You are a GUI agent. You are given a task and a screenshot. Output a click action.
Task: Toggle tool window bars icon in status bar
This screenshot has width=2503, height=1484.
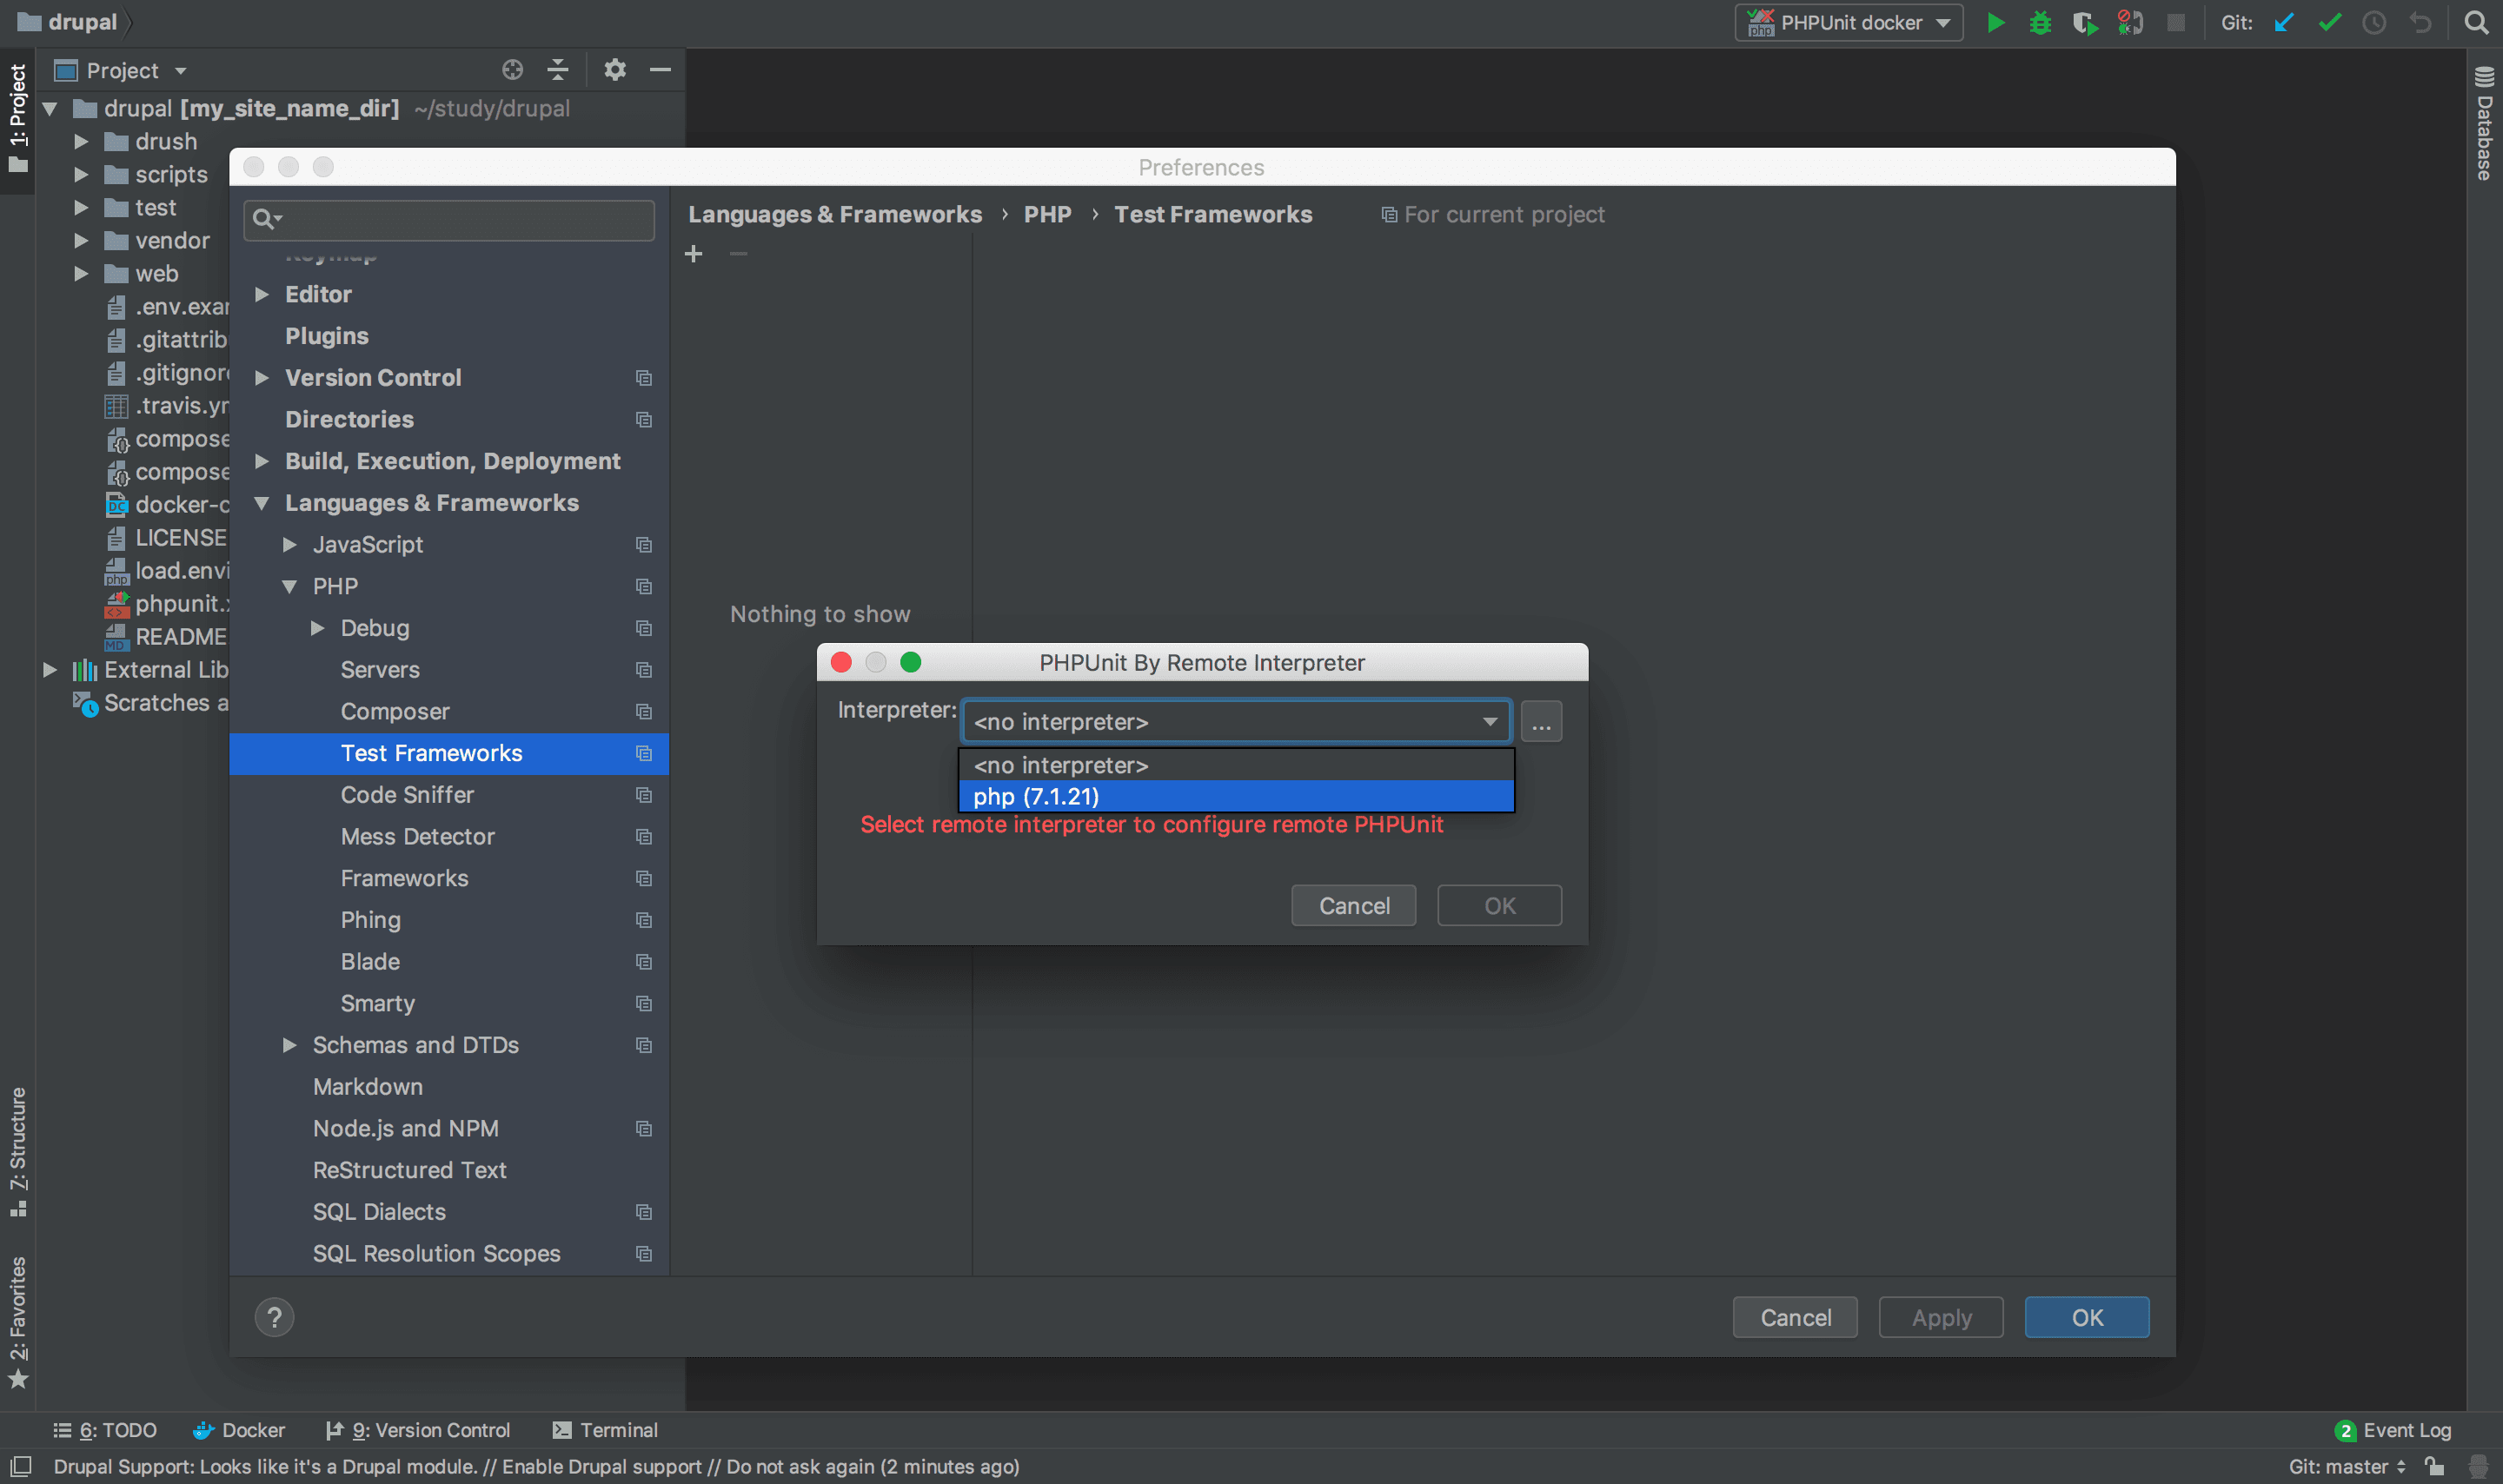pyautogui.click(x=20, y=1466)
